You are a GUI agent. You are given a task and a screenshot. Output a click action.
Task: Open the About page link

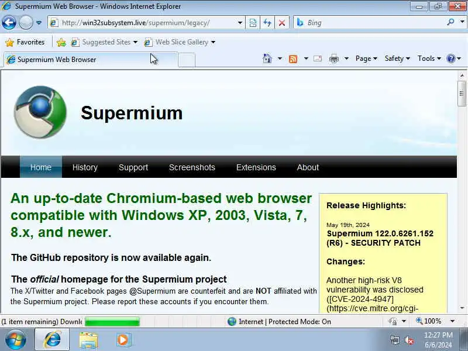(x=308, y=167)
